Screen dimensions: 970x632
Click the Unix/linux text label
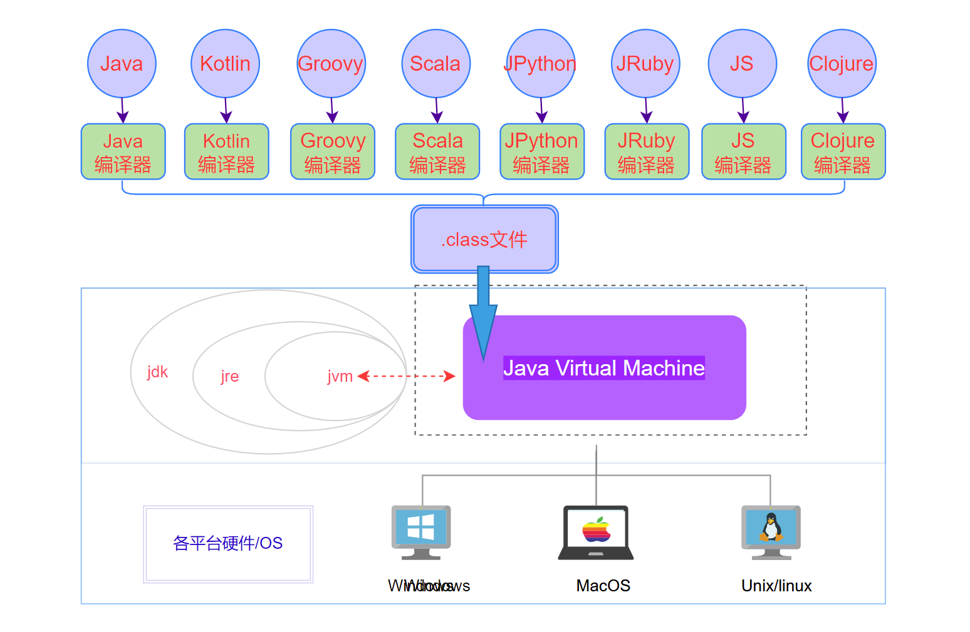click(776, 586)
